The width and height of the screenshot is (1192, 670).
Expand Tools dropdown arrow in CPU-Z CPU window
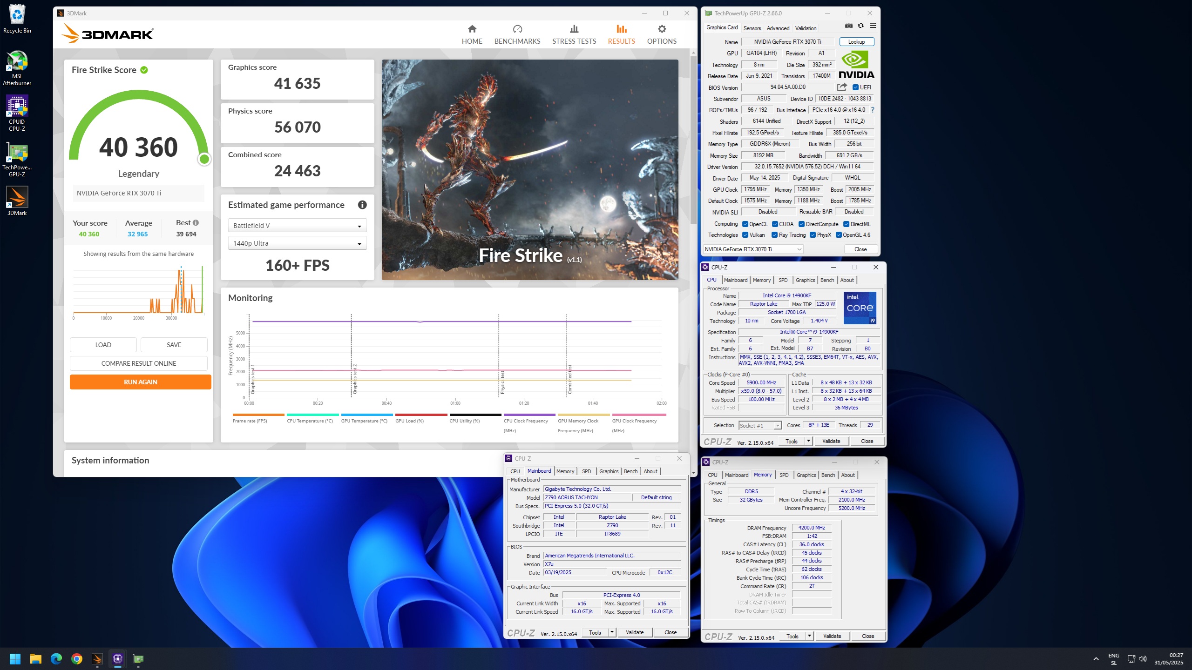[808, 441]
